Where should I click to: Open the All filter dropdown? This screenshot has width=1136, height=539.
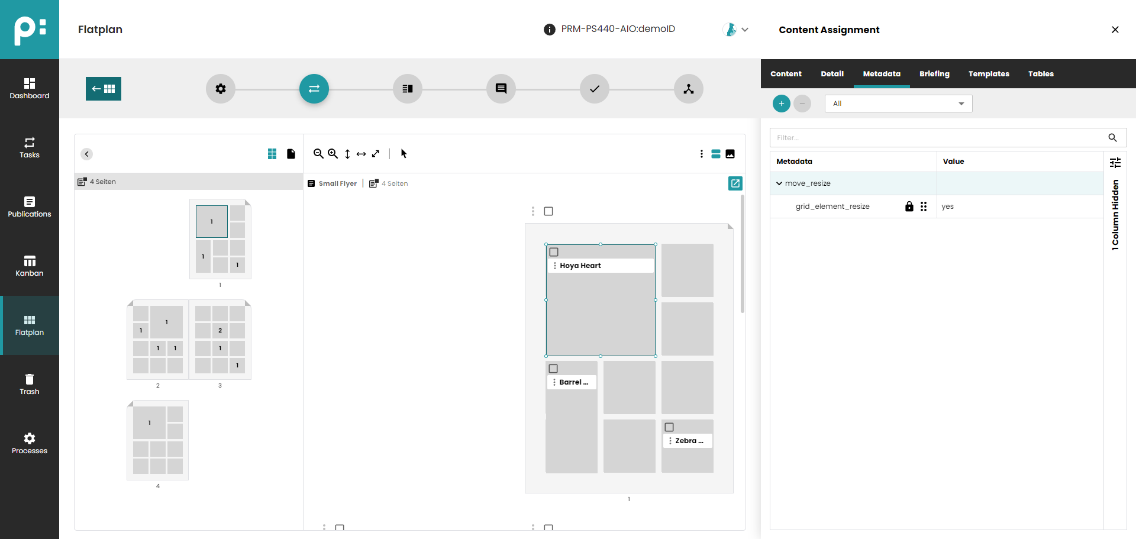[x=898, y=104]
